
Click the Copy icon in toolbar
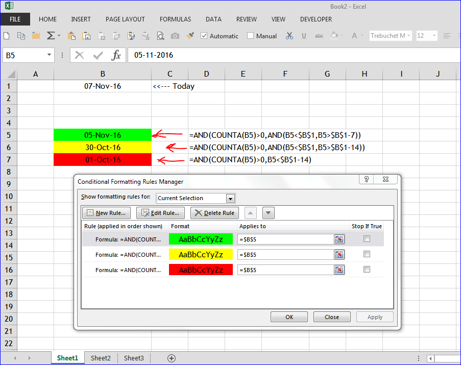21,36
